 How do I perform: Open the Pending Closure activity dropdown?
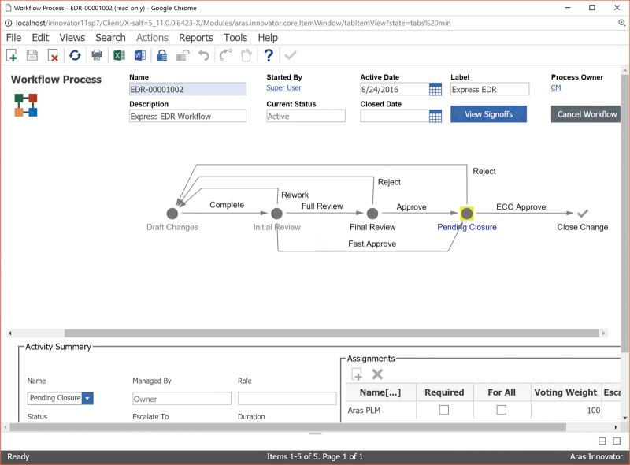[87, 398]
